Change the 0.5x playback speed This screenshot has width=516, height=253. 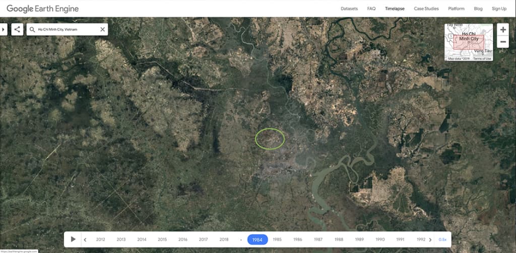click(x=442, y=239)
